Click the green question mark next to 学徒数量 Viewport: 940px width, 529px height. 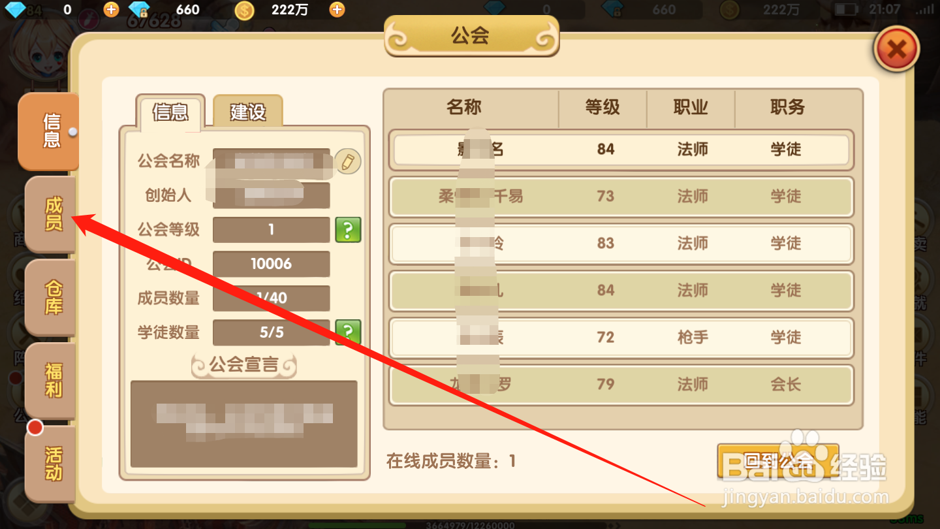pos(348,332)
